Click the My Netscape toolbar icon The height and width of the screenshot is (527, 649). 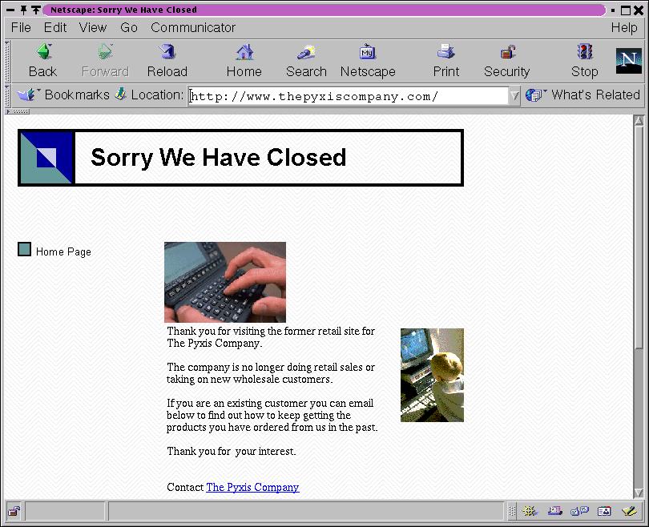click(368, 61)
